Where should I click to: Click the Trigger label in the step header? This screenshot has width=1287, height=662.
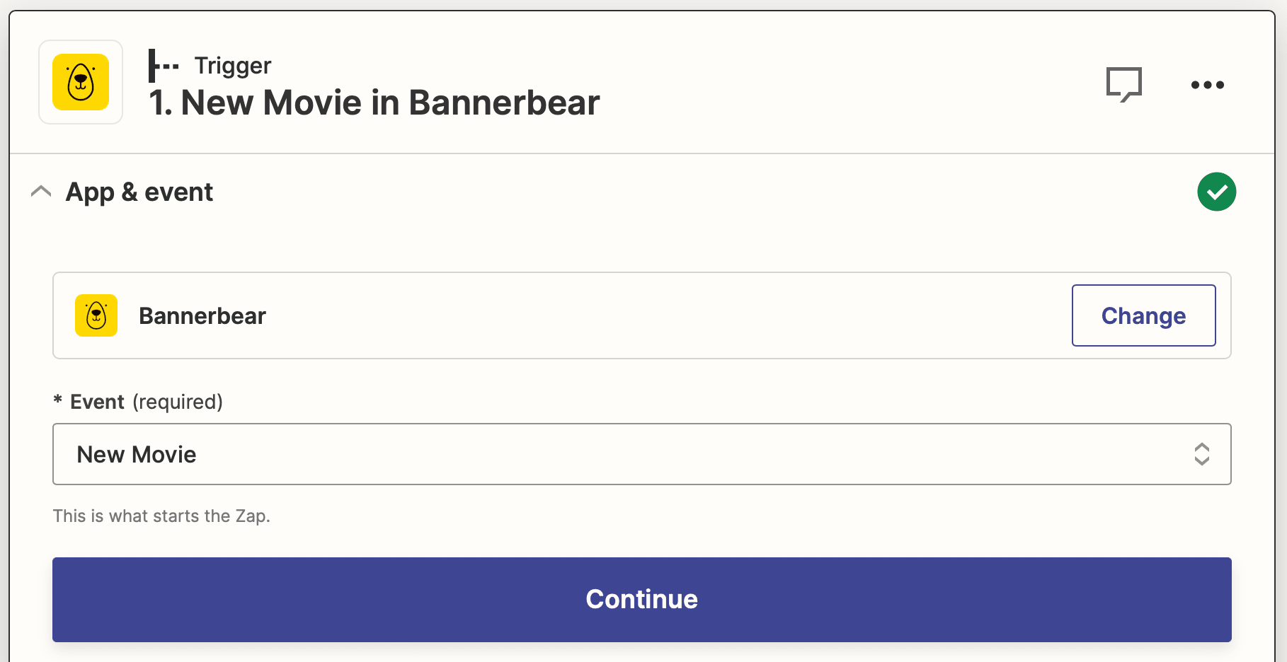point(232,64)
